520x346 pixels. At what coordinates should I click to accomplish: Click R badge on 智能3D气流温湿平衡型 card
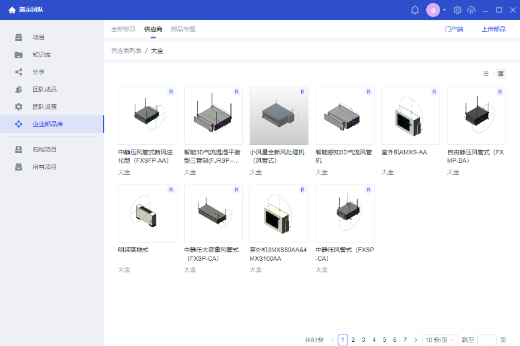pyautogui.click(x=236, y=92)
